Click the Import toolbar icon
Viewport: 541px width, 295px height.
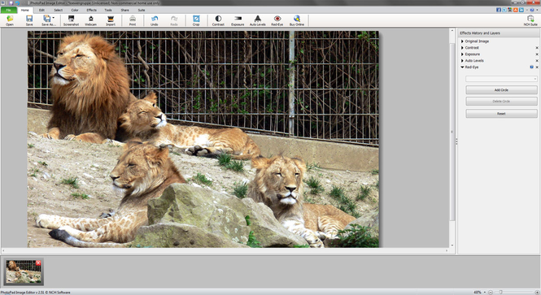click(111, 20)
